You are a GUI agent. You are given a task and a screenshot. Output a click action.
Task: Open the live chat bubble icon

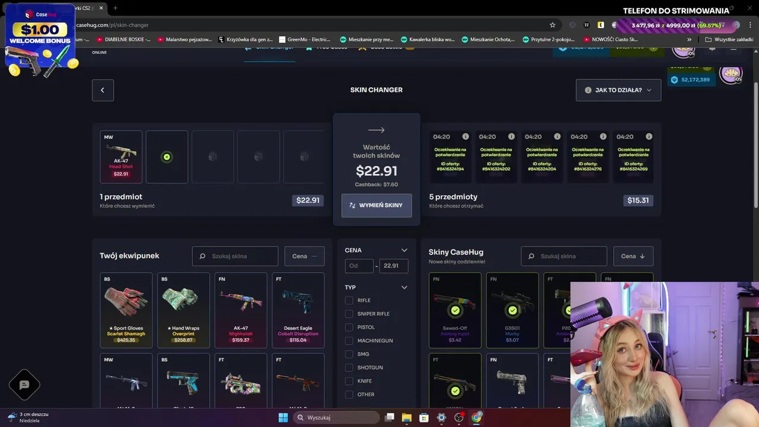coord(24,385)
